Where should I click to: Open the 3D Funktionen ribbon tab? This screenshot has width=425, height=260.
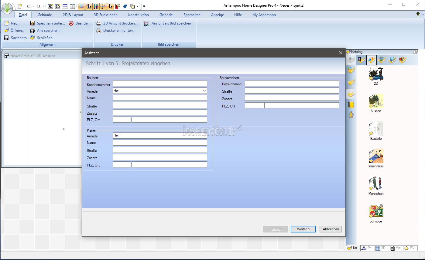106,15
